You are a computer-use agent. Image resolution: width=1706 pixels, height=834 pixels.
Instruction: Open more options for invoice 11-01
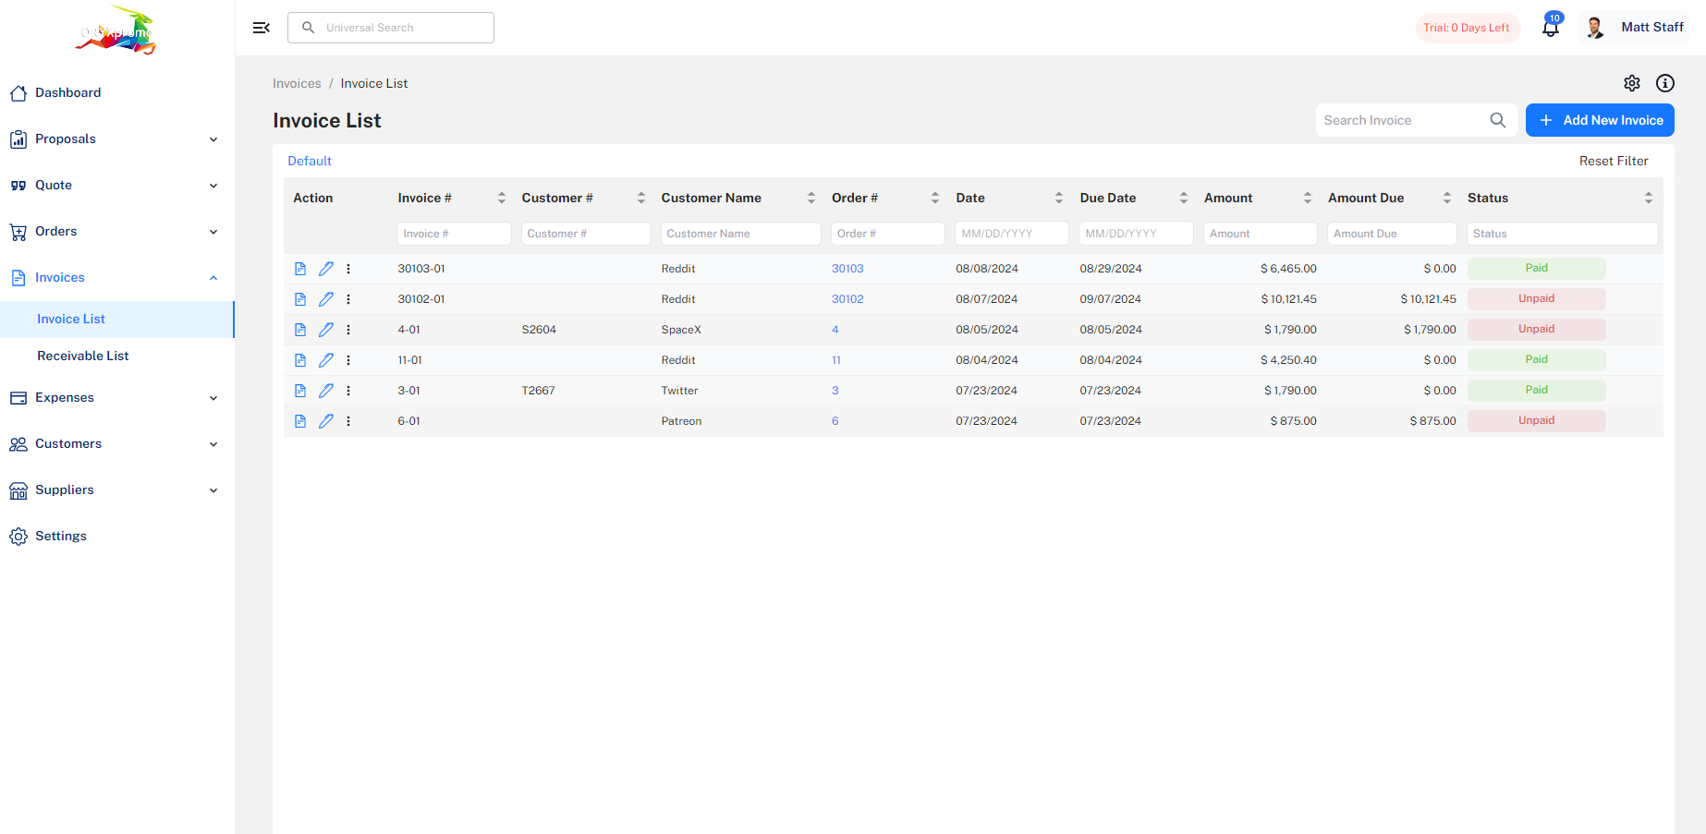pyautogui.click(x=348, y=360)
